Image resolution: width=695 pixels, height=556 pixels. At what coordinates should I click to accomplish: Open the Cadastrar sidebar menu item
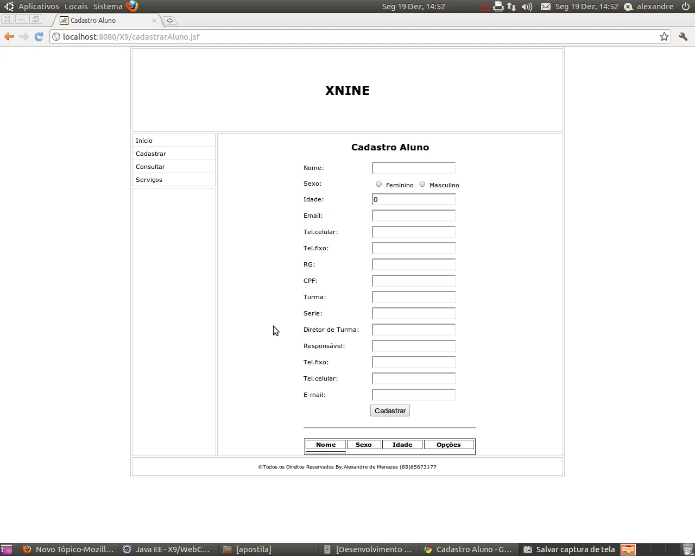(174, 154)
